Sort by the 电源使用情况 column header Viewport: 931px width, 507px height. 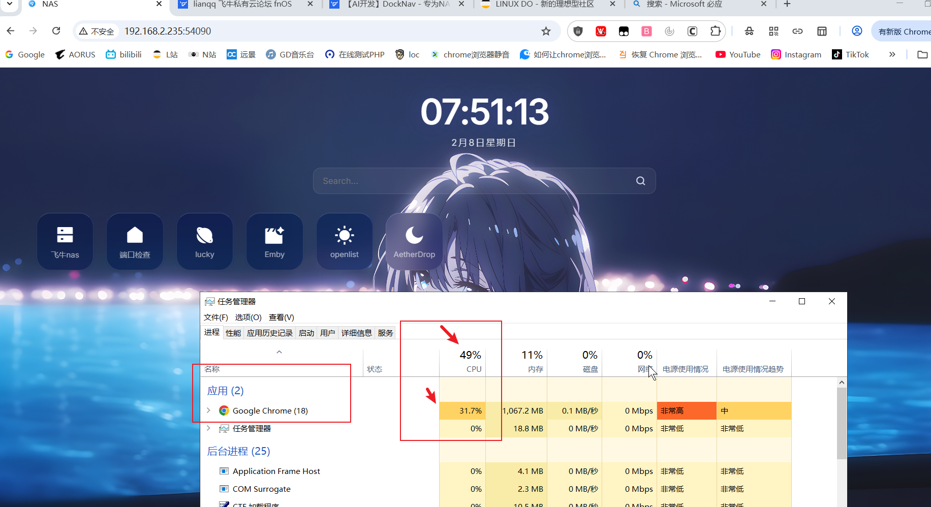click(x=687, y=362)
